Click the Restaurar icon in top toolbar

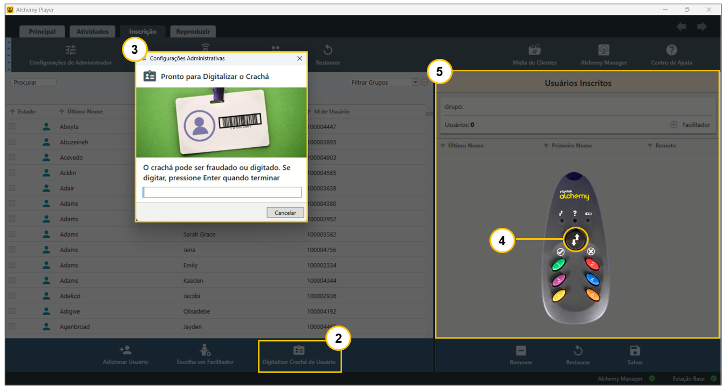pos(328,50)
